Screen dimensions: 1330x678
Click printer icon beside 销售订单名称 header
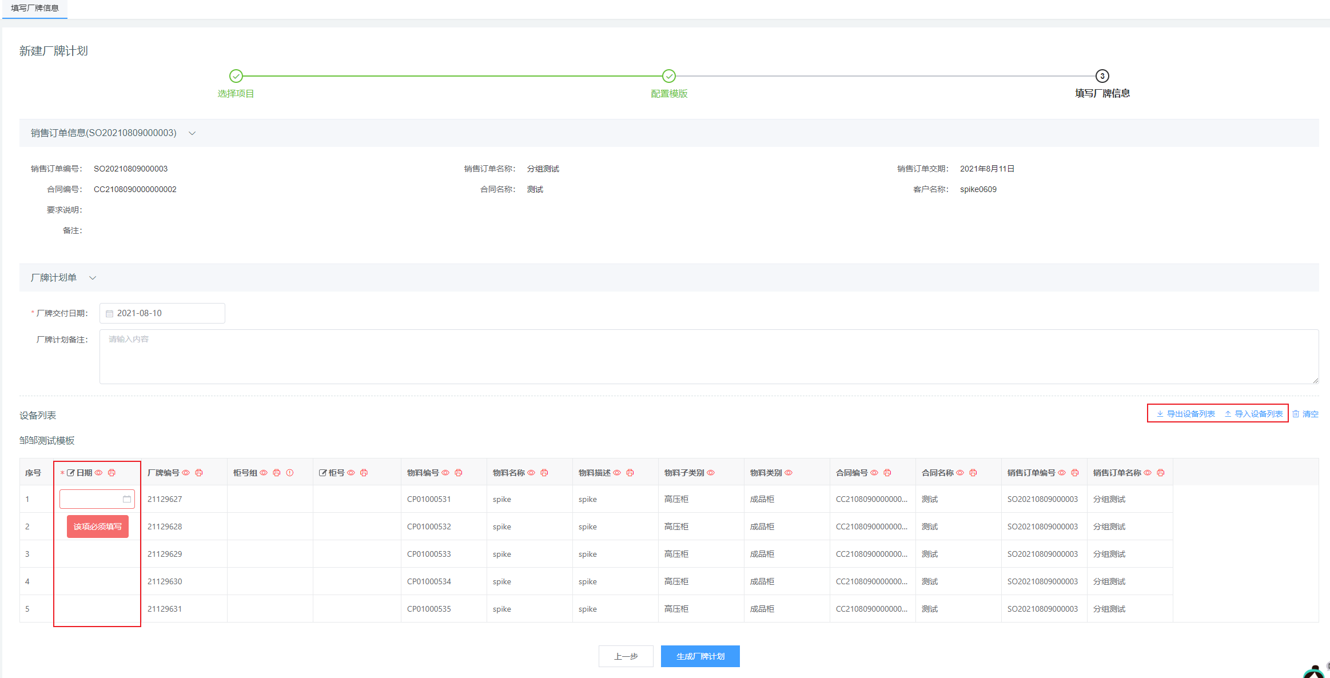tap(1161, 473)
